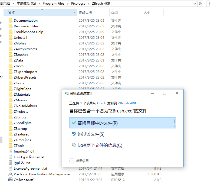Select the ZMovies folder icon
The width and height of the screenshot is (210, 181).
click(x=11, y=100)
